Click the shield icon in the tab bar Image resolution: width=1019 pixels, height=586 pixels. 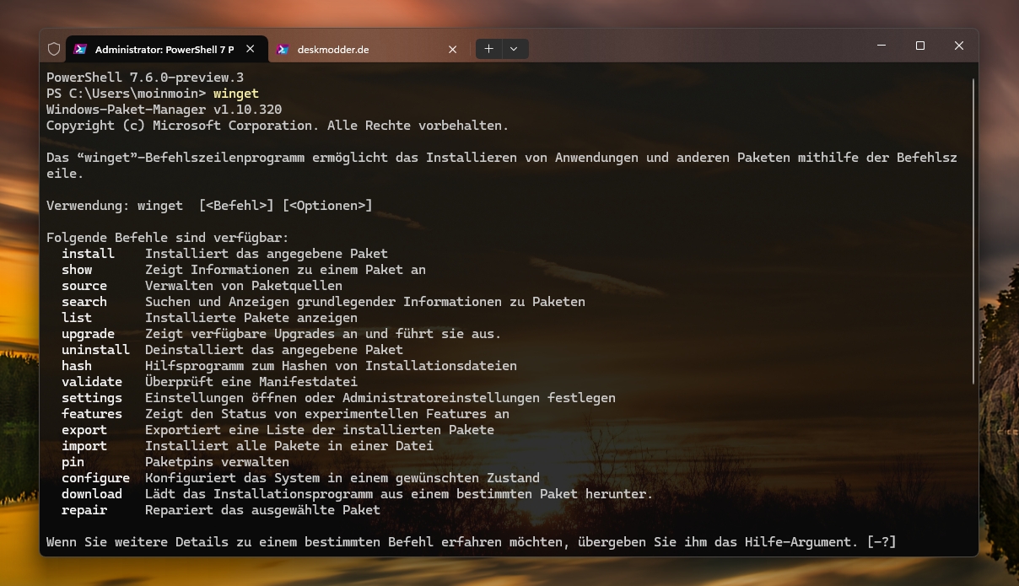(54, 49)
